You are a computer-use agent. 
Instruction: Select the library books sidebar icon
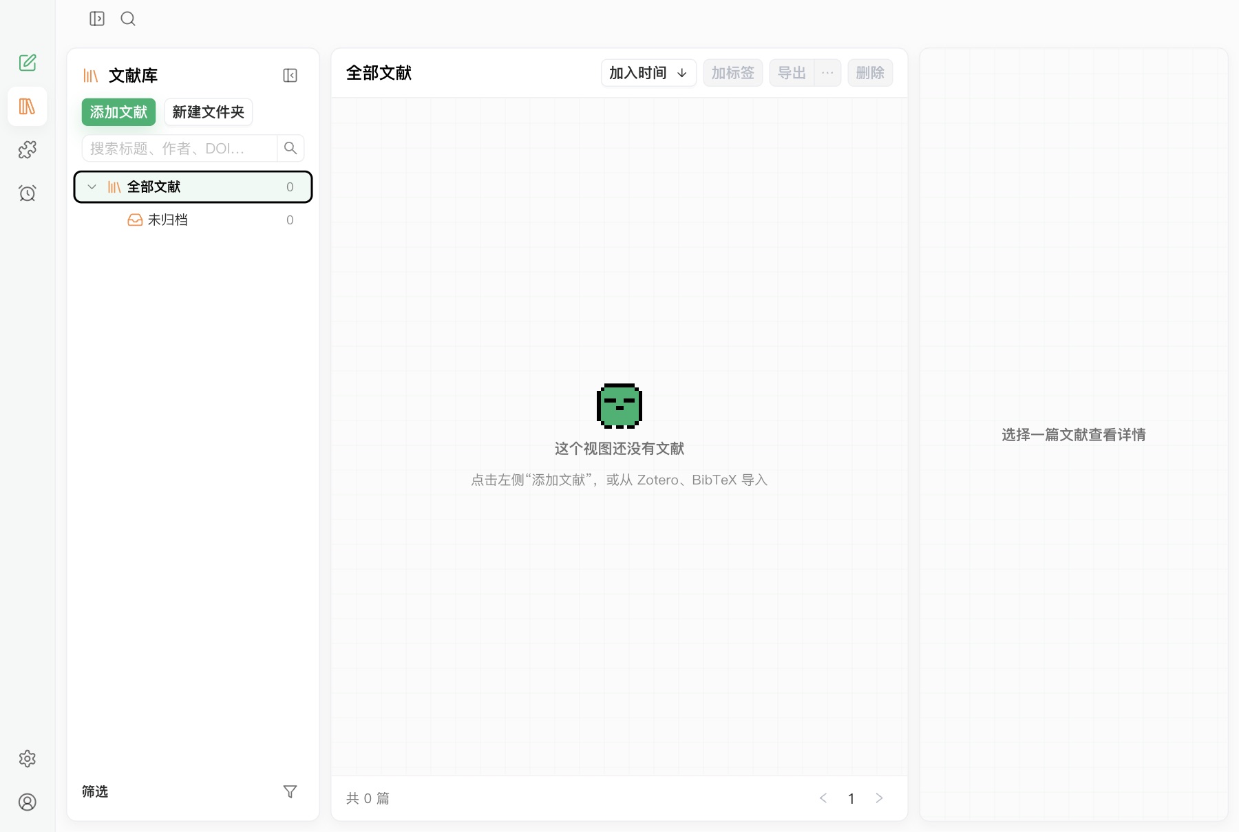pyautogui.click(x=28, y=106)
